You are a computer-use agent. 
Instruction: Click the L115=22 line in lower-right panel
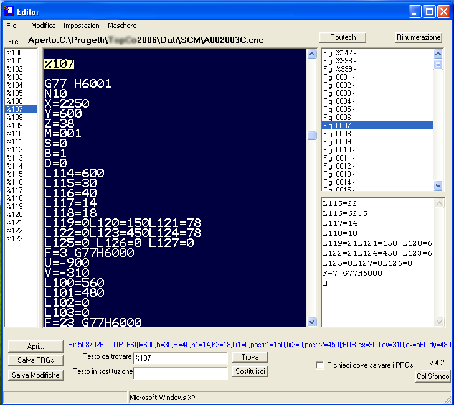339,203
